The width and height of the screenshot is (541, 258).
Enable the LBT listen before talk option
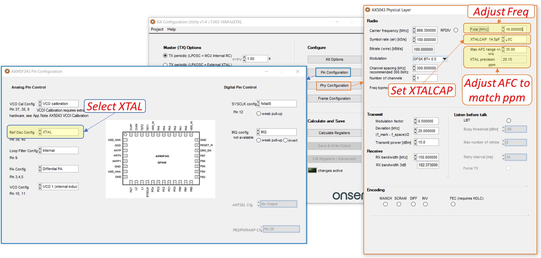509,121
